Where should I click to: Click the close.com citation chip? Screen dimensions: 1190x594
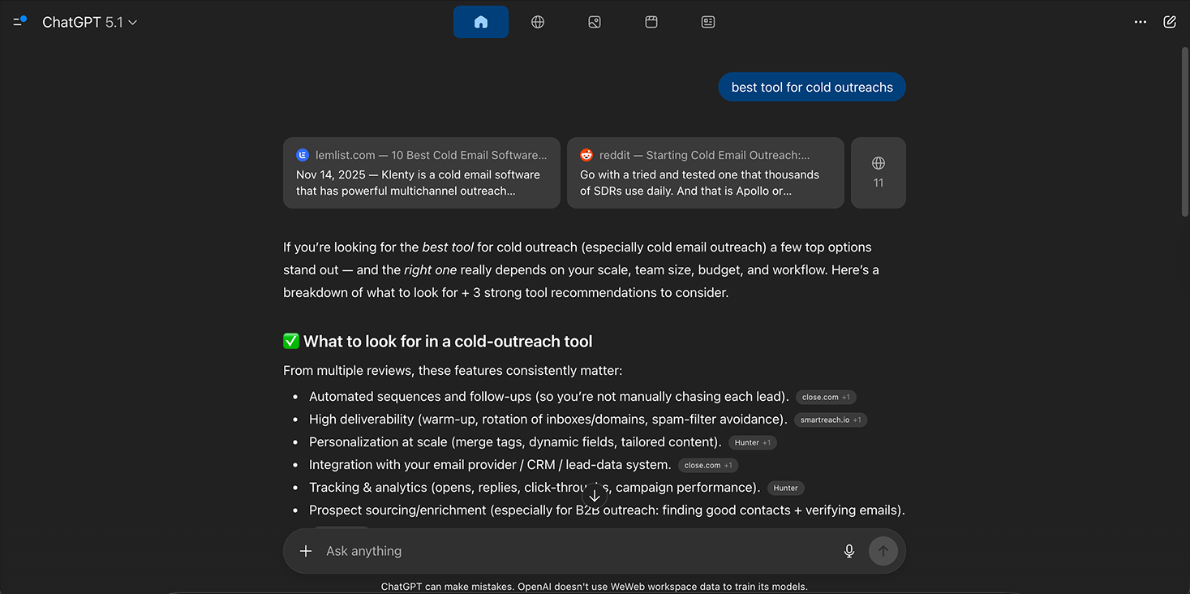(826, 397)
